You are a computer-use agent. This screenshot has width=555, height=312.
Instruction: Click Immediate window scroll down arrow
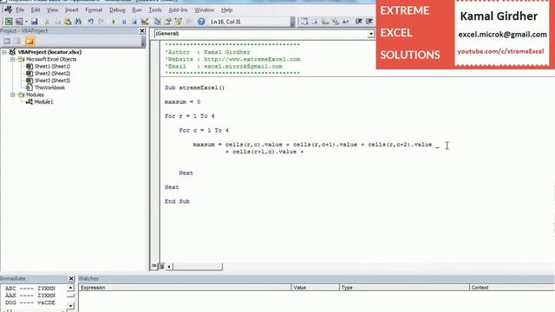(71, 306)
